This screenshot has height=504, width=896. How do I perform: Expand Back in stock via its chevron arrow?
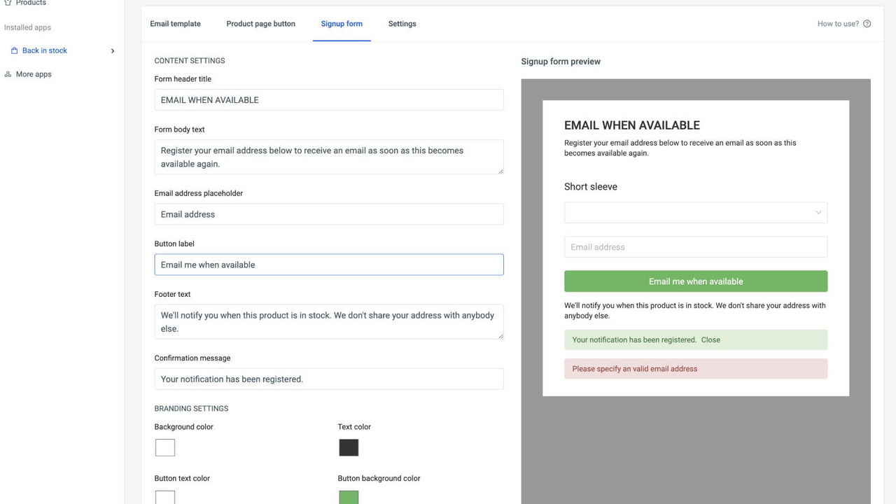pyautogui.click(x=112, y=50)
